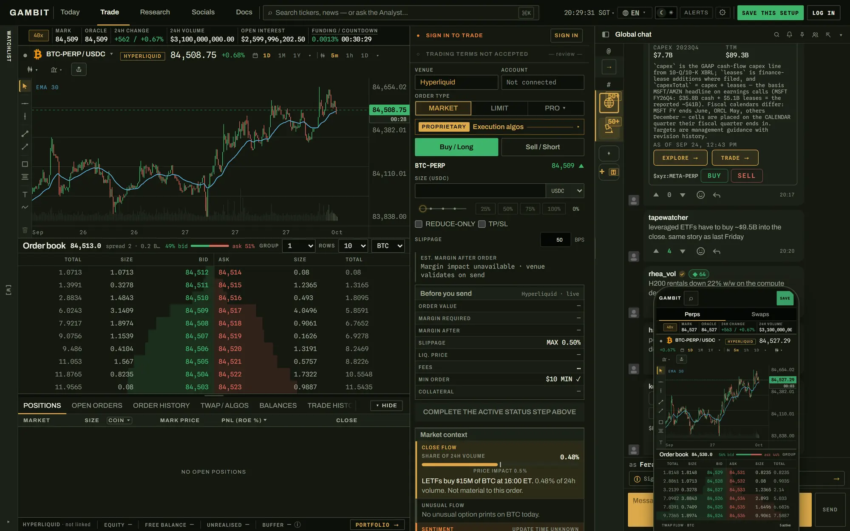Open the global globe chat channel
The image size is (850, 531).
[609, 102]
